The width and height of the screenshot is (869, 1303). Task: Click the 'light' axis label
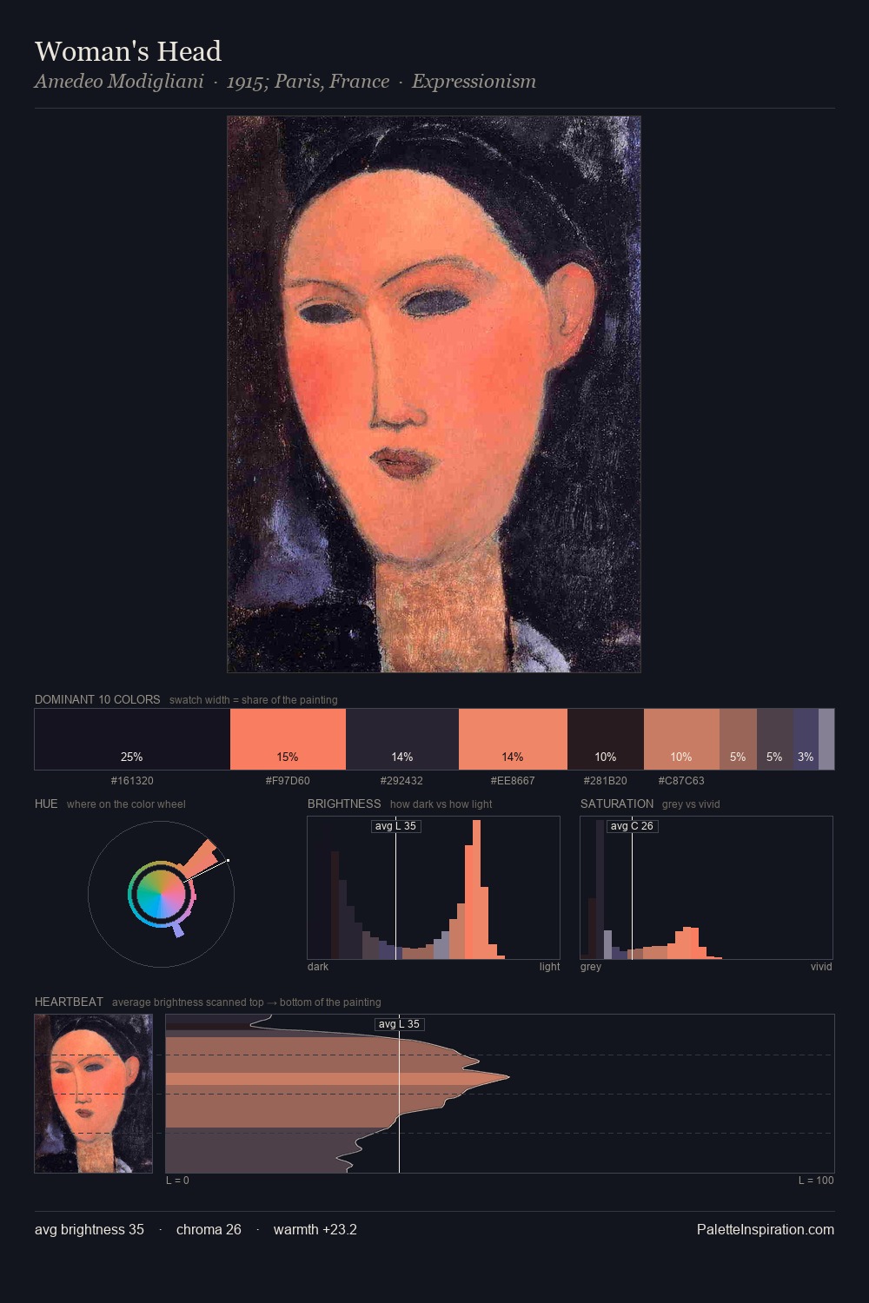pos(549,967)
